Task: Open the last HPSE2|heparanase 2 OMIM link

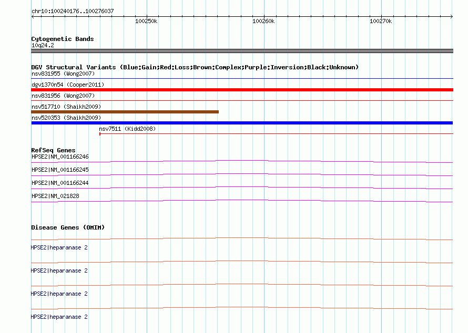Action: tap(59, 317)
